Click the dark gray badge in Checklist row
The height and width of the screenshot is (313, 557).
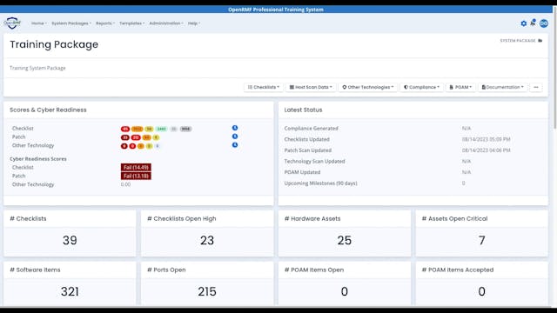(x=185, y=129)
